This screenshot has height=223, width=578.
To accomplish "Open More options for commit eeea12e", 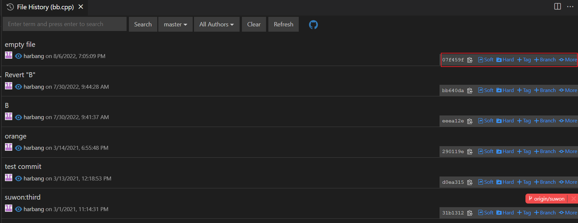I will point(568,121).
